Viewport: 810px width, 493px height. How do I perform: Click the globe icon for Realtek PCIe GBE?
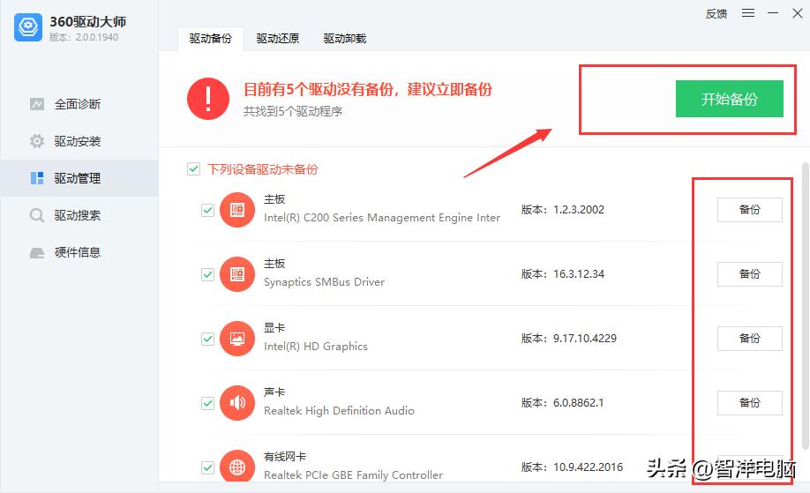[x=237, y=467]
